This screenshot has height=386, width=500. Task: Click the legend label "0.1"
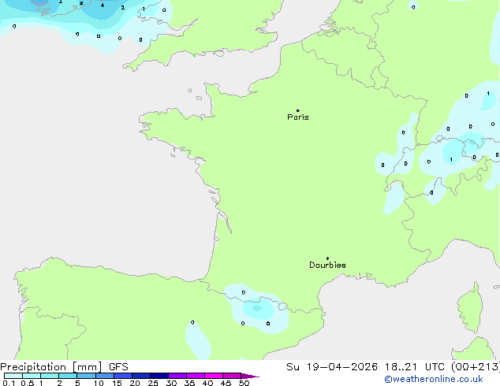pos(9,383)
